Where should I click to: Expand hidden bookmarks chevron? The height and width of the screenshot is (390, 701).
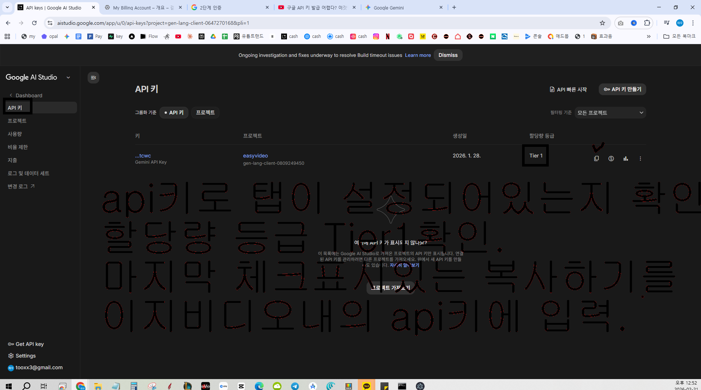pyautogui.click(x=648, y=36)
